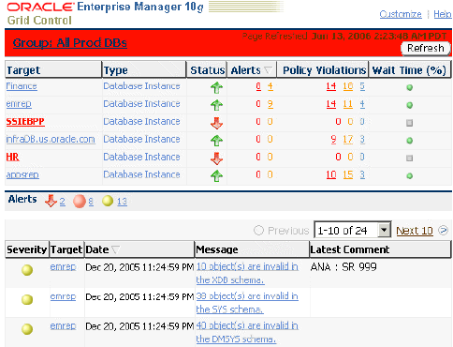453x347 pixels.
Task: Open message about invalid objects in XDB schema
Action: [x=247, y=273]
